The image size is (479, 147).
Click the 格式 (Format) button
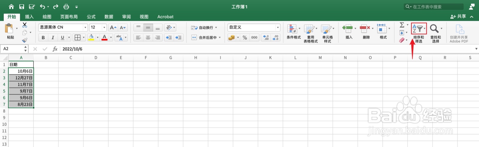(x=383, y=32)
